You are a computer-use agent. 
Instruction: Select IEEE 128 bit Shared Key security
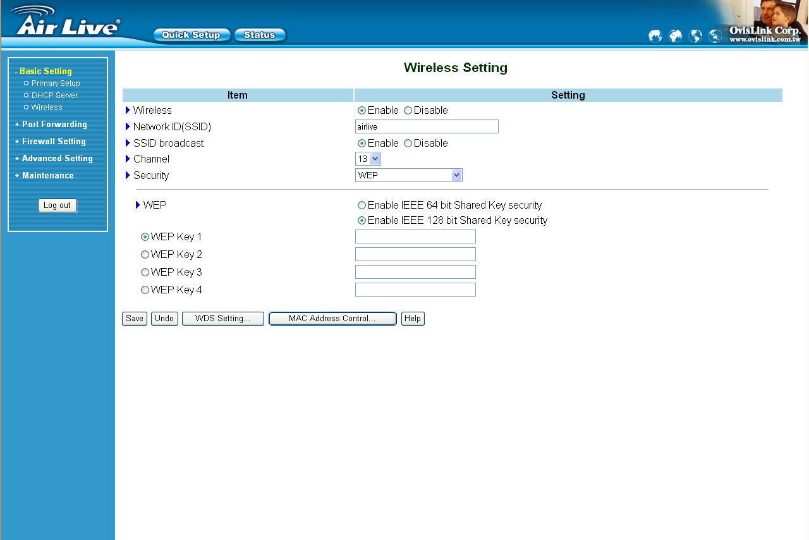(x=362, y=221)
